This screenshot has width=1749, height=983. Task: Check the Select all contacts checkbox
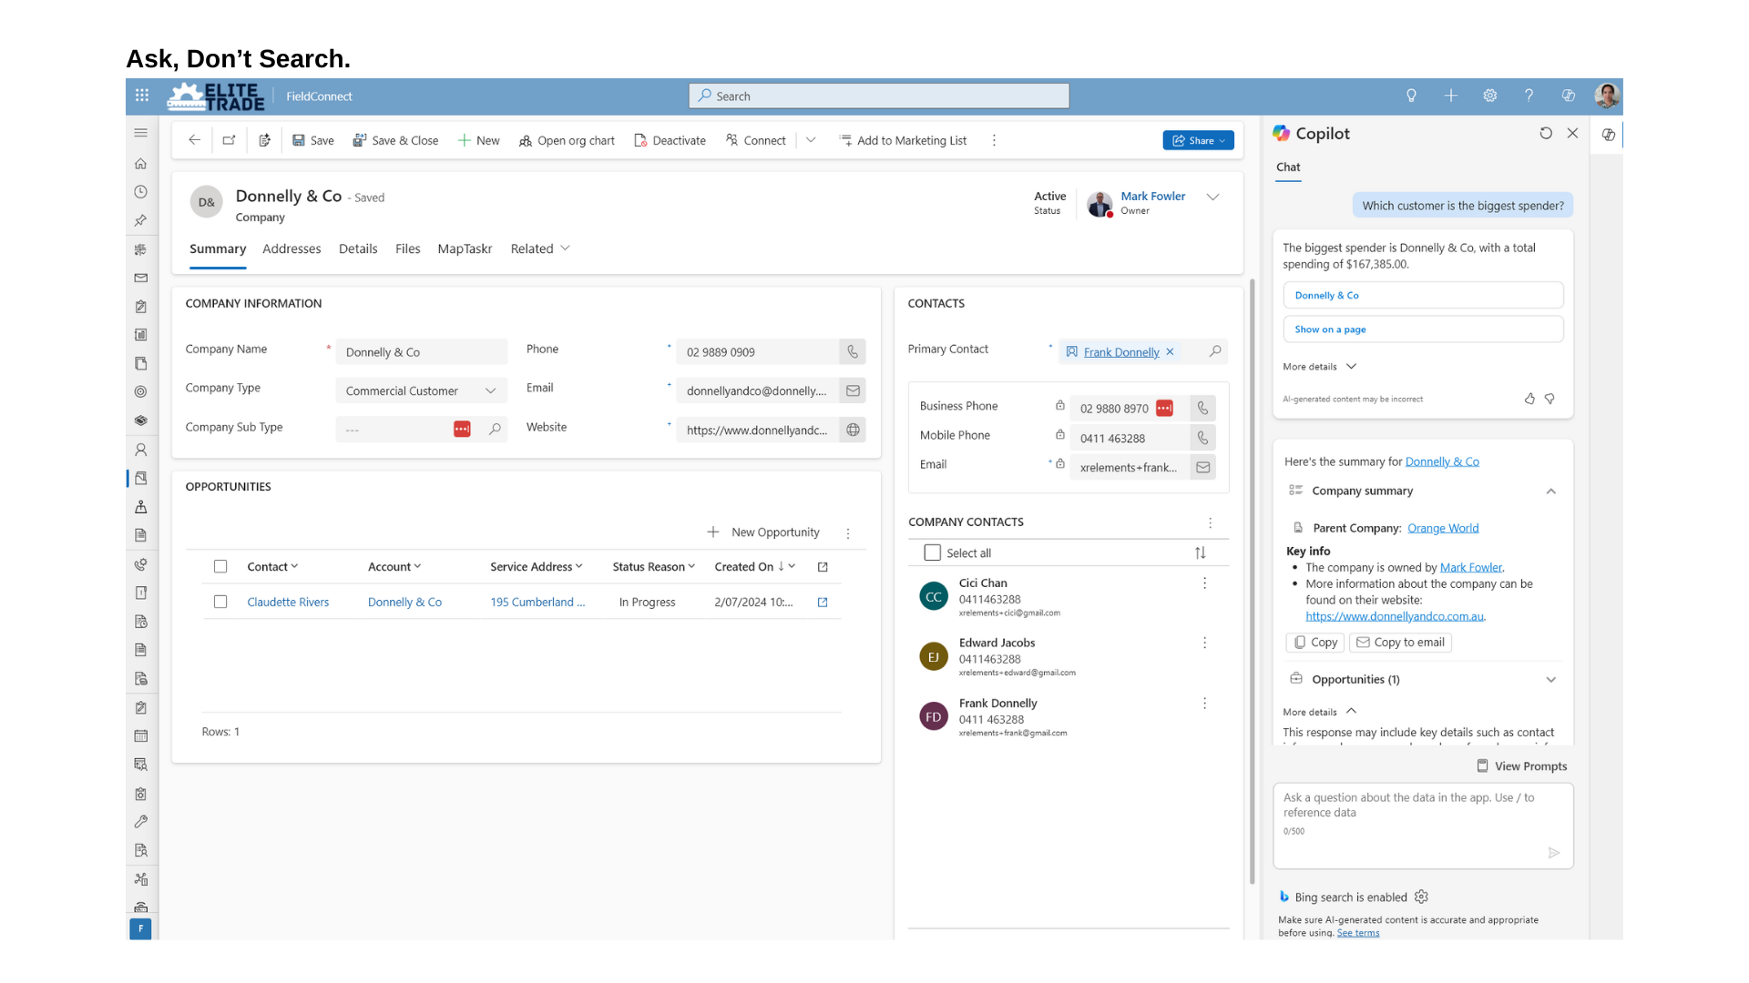click(932, 552)
